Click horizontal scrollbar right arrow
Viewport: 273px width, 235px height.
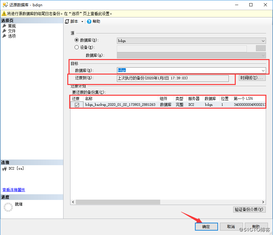point(263,202)
